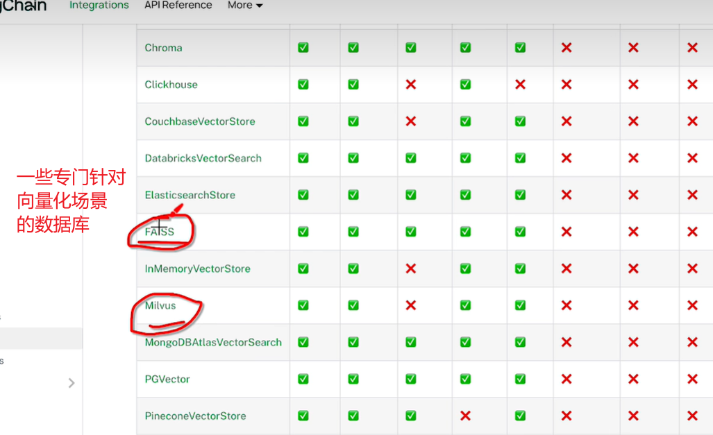Open the CouchbaseVectorStore link
Screen dimensions: 713x435
click(200, 121)
